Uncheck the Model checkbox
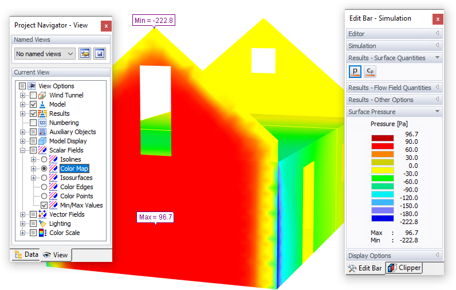Viewport: 456px width, 290px height. pyautogui.click(x=33, y=104)
